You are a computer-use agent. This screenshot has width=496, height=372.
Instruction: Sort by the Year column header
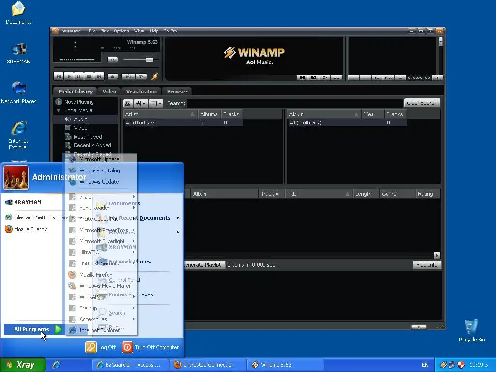(372, 114)
